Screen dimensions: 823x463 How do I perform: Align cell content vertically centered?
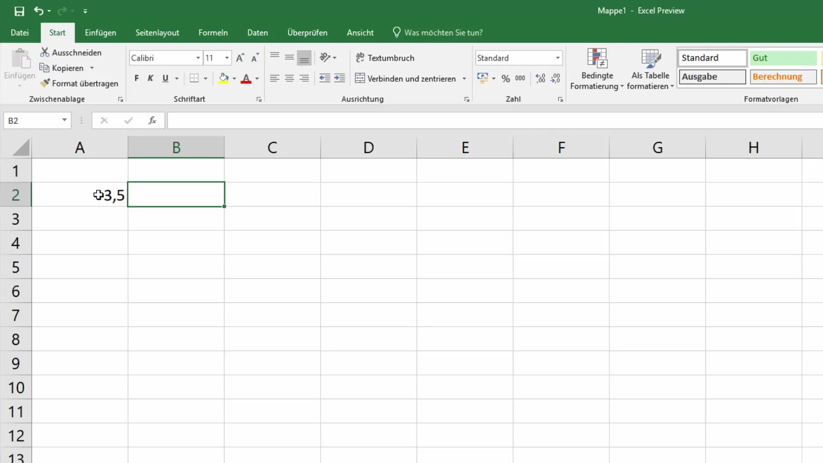click(x=289, y=57)
